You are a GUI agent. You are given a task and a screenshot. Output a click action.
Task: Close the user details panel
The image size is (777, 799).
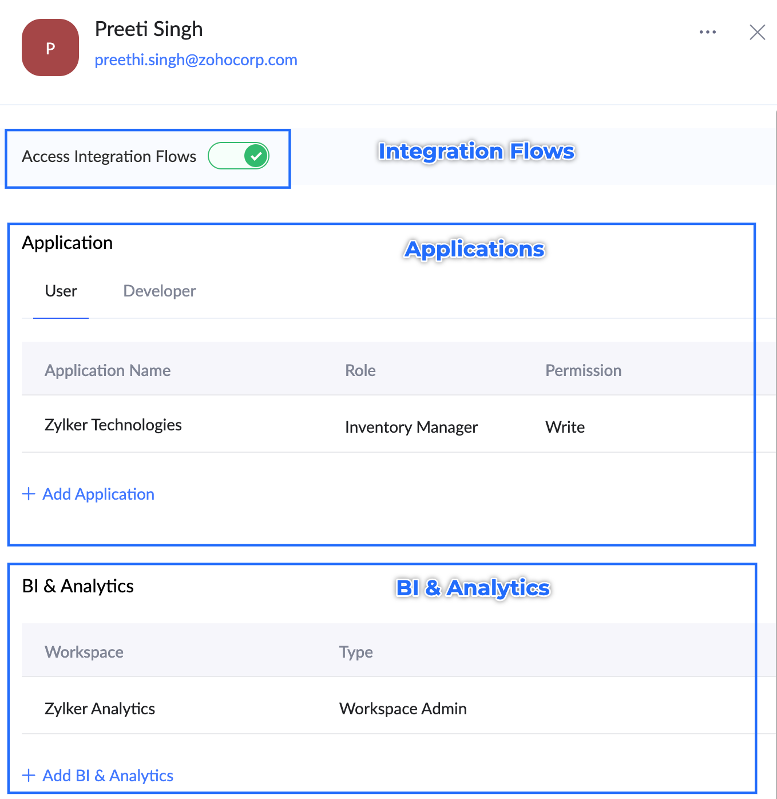(x=757, y=32)
